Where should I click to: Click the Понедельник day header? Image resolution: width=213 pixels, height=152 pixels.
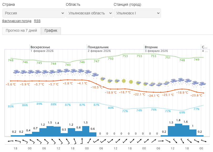click(98, 47)
